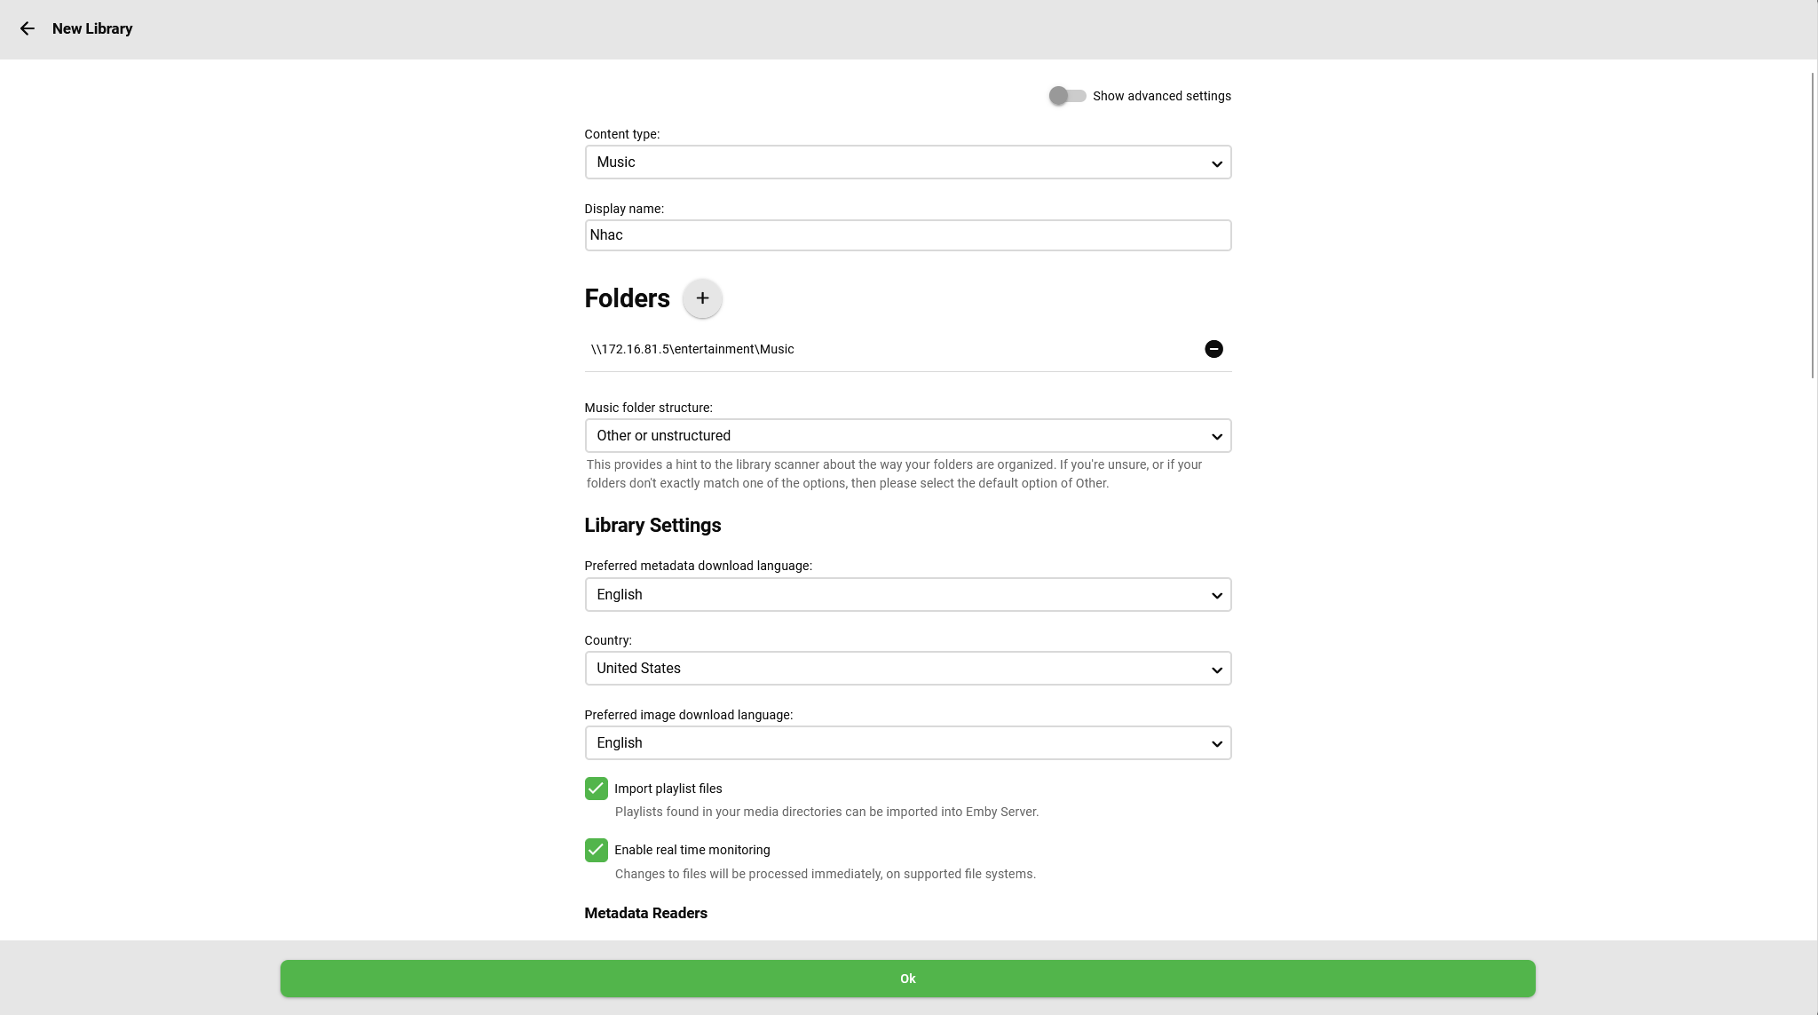The width and height of the screenshot is (1818, 1015).
Task: Click the Folders heading
Action: tap(627, 298)
